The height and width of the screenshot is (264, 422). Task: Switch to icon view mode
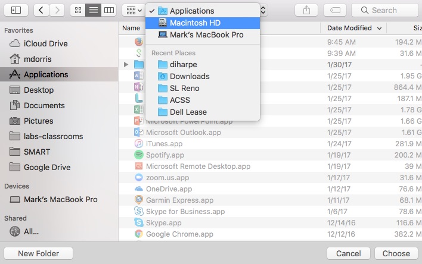[x=77, y=10]
